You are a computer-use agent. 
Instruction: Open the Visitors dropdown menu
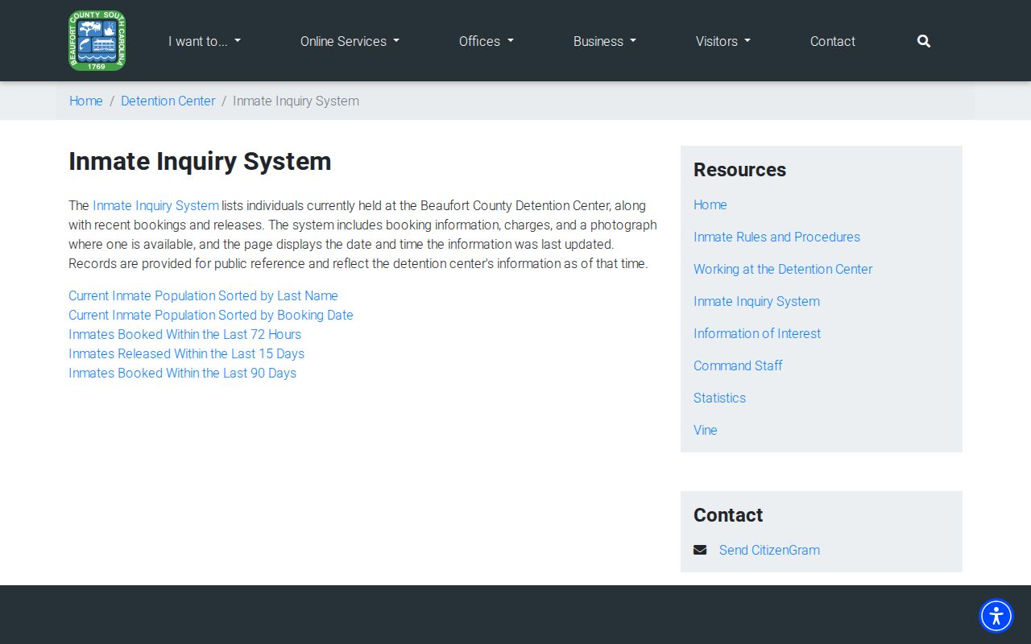click(723, 41)
